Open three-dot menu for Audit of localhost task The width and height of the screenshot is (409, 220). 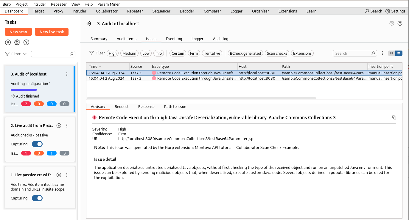(67, 74)
